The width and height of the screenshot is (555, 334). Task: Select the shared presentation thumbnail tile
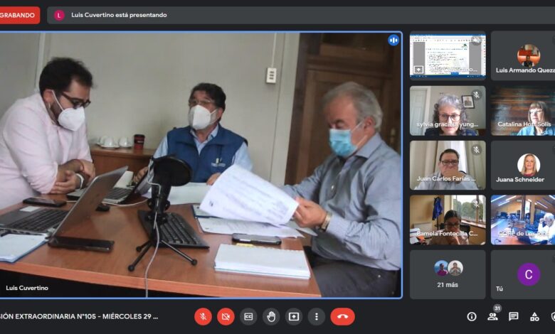point(448,55)
